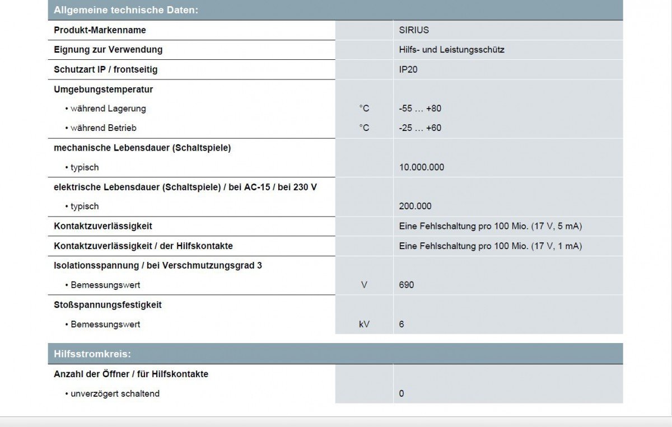Click the value '6' for Stoßspannungsfestigkeit

(x=402, y=324)
